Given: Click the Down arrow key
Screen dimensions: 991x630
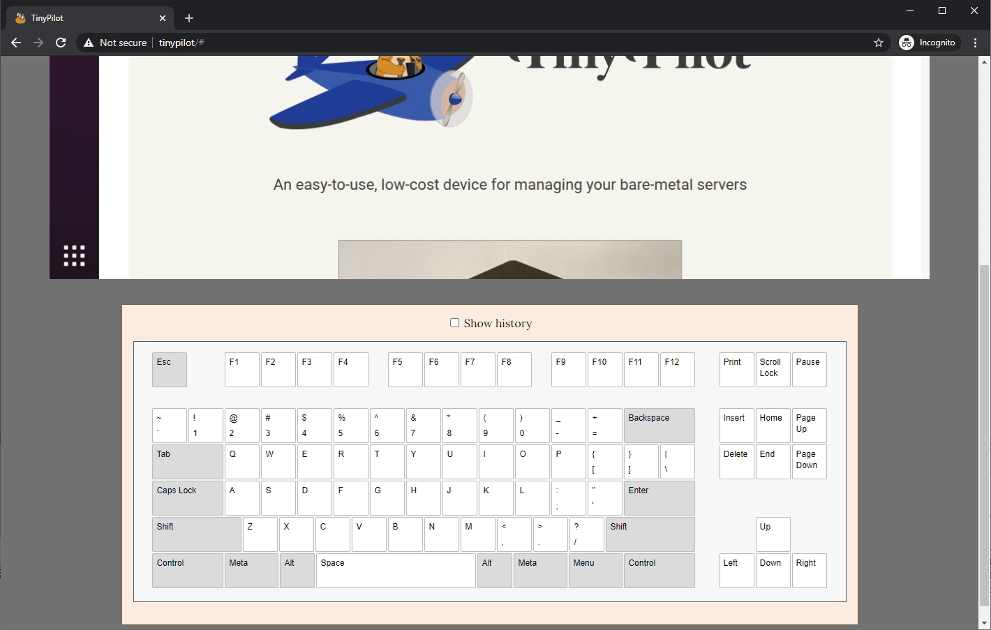Looking at the screenshot, I should 773,571.
